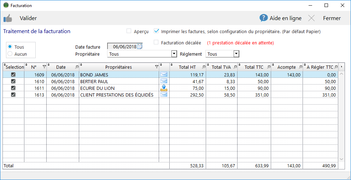Open the Aide en ligne help icon
Image resolution: width=351 pixels, height=180 pixels.
[x=263, y=18]
